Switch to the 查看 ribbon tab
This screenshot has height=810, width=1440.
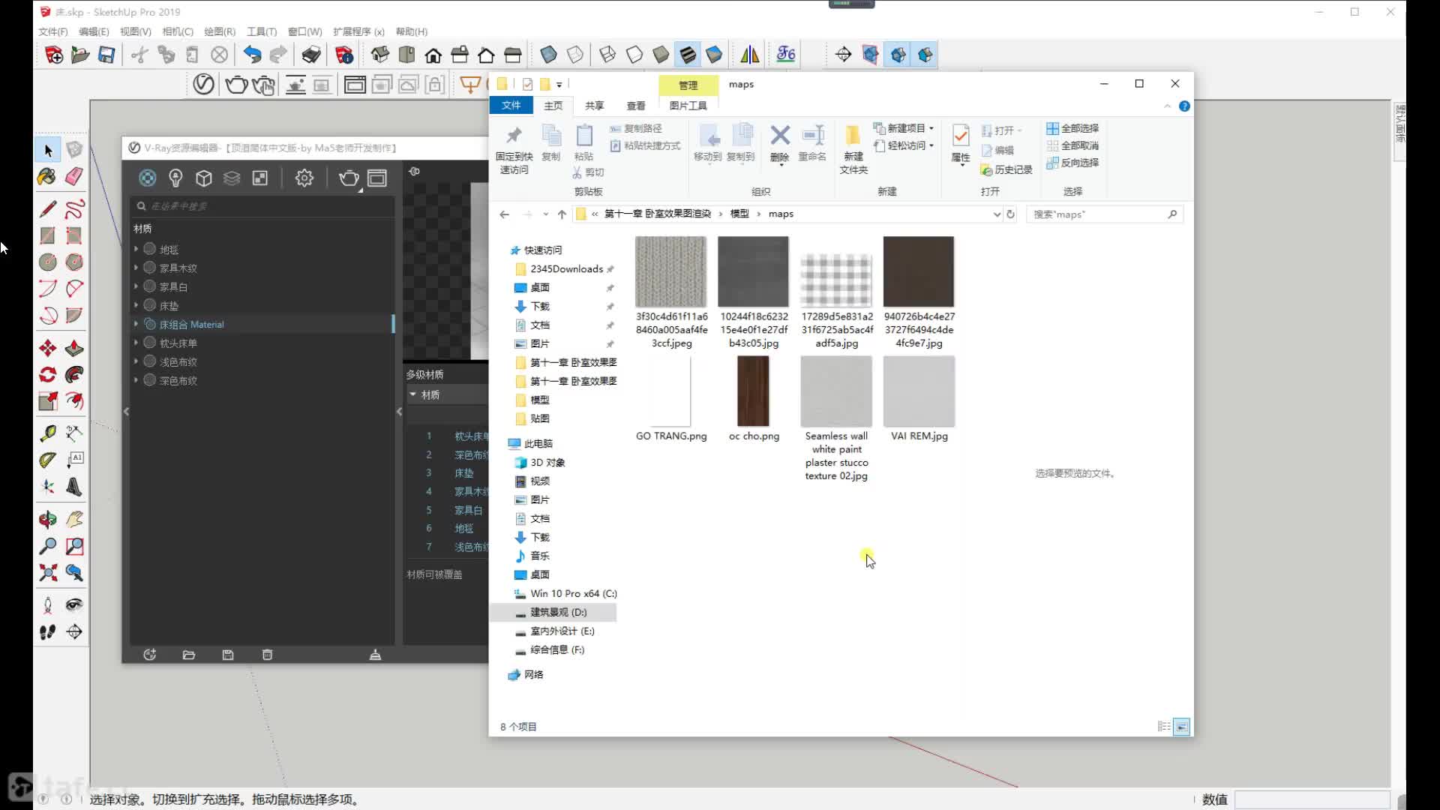click(636, 106)
